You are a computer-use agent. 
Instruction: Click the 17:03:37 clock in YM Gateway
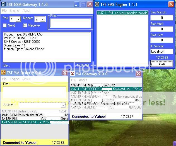[x=127, y=117]
